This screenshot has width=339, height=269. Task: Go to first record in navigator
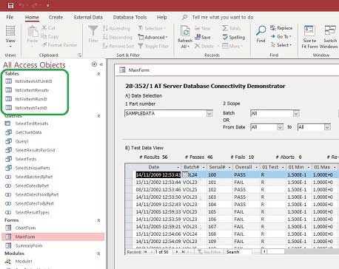[x=146, y=252]
